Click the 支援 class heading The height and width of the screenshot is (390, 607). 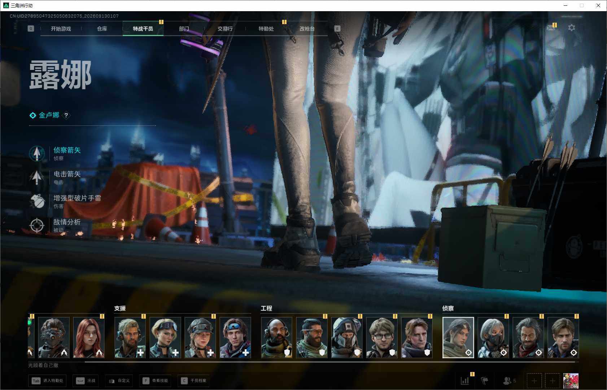[x=120, y=309]
